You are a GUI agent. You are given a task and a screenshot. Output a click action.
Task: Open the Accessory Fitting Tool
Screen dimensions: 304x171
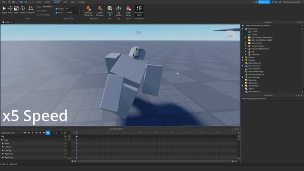pyautogui.click(x=88, y=10)
